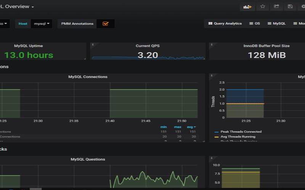This screenshot has width=305, height=190.
Task: Save the dashboard with the disk icon
Action: coord(290,6)
